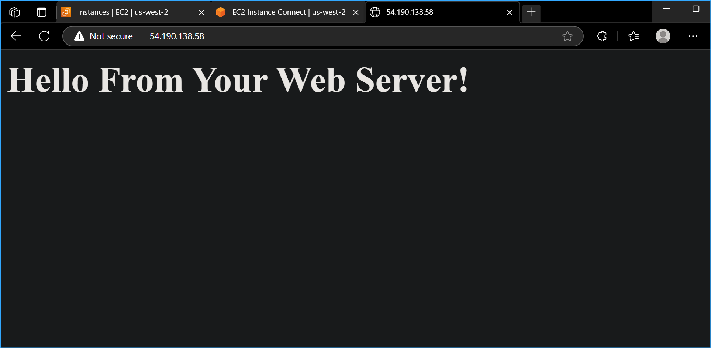Open the Favorites list icon
This screenshot has width=711, height=348.
[x=634, y=36]
